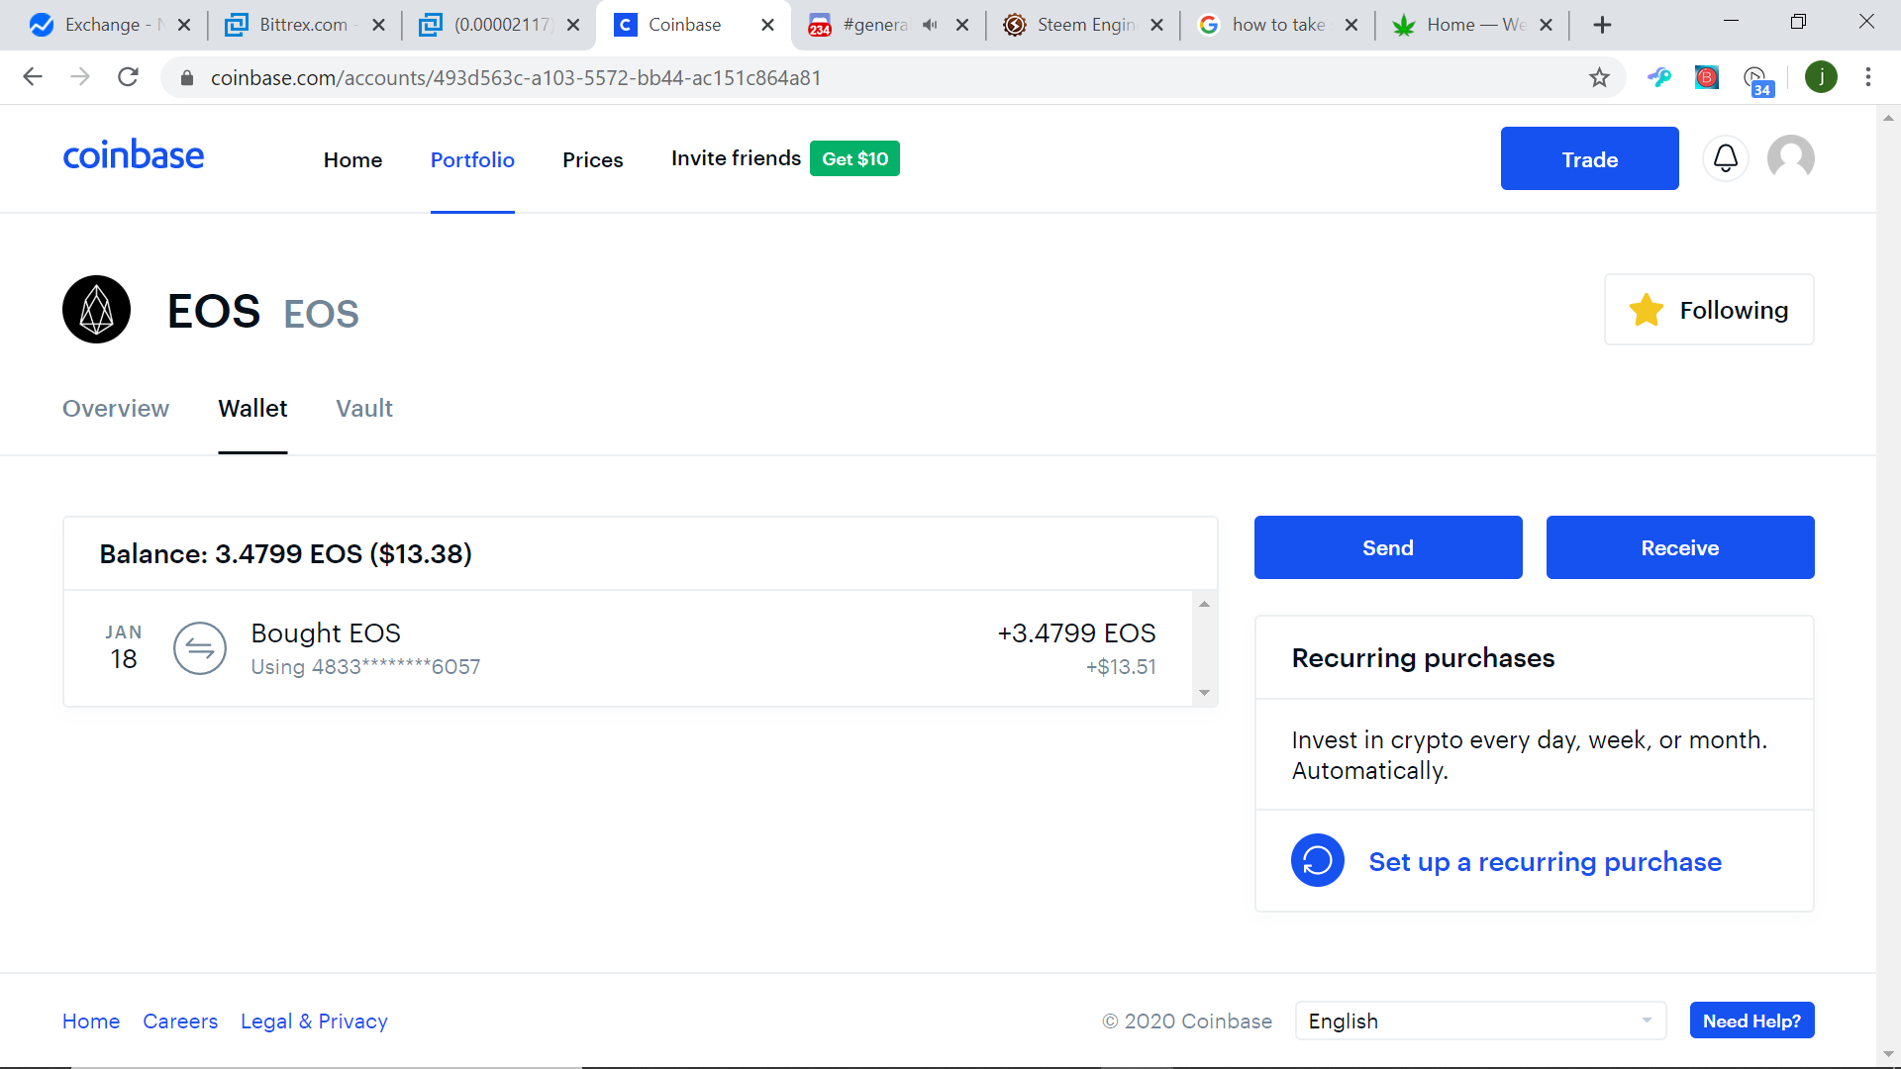Open the green Chrome profile avatar
Image resolution: width=1901 pixels, height=1069 pixels.
point(1821,77)
